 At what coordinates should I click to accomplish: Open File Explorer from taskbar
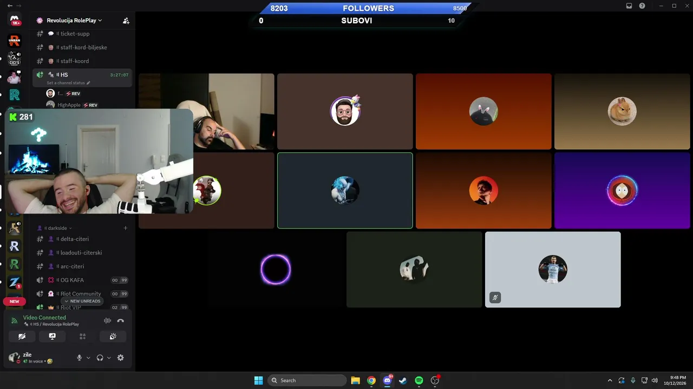[x=355, y=380]
